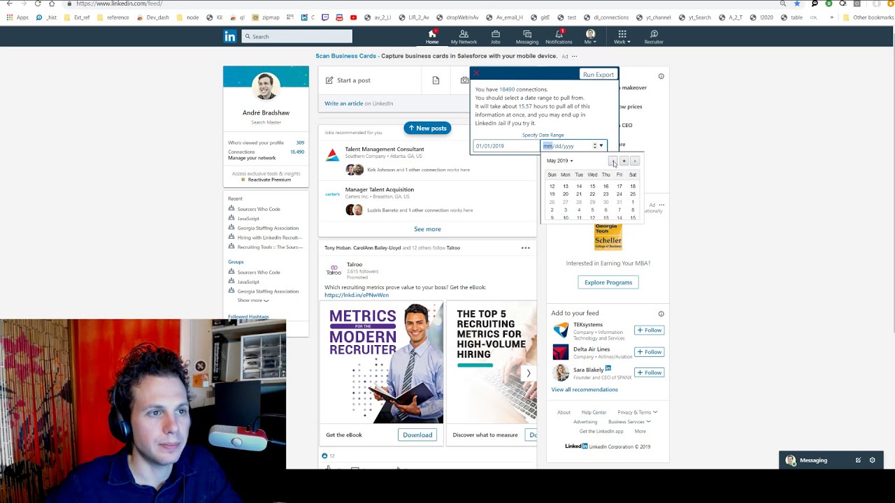Go to previous month in calendar

click(613, 161)
